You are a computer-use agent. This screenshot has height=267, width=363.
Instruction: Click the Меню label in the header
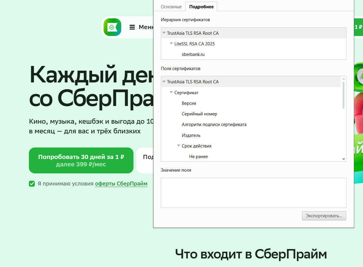[146, 27]
